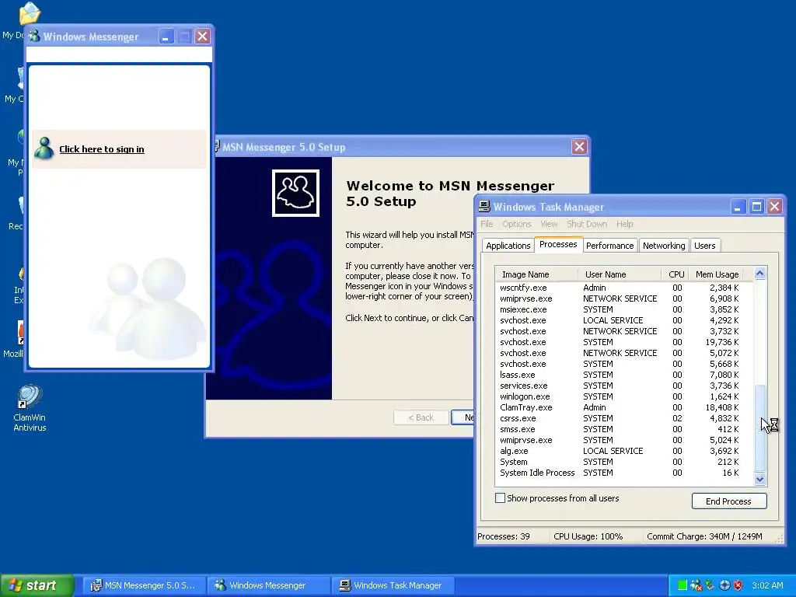796x597 pixels.
Task: Switch to MSN Messenger 5.0 Setup taskbar button
Action: click(x=144, y=585)
